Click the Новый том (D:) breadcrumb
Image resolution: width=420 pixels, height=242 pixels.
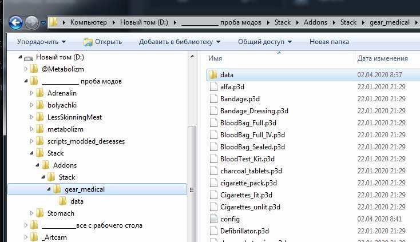(144, 22)
